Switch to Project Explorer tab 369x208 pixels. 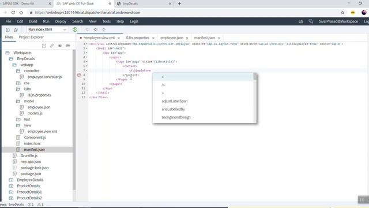tap(31, 37)
